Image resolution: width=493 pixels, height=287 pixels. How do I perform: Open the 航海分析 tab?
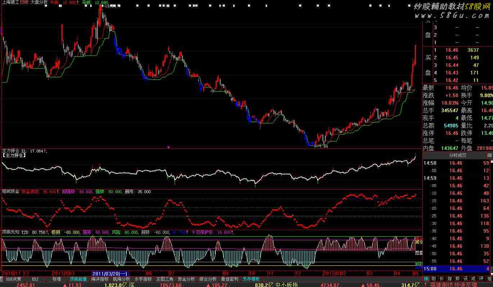[x=121, y=279]
